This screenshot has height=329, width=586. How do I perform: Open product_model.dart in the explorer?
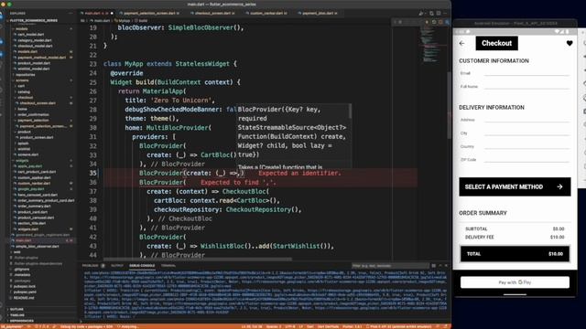(34, 63)
